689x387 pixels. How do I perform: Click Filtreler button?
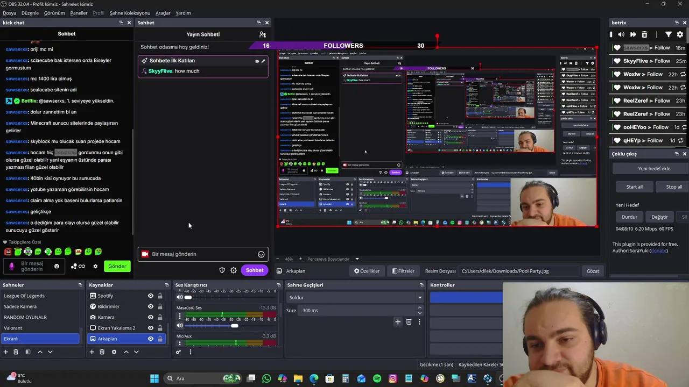[403, 271]
